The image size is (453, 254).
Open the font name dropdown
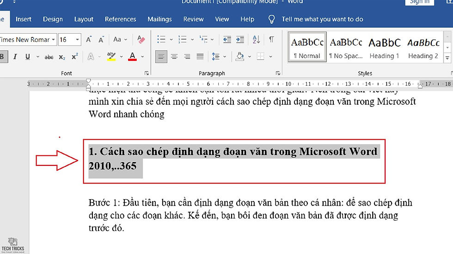coord(54,40)
